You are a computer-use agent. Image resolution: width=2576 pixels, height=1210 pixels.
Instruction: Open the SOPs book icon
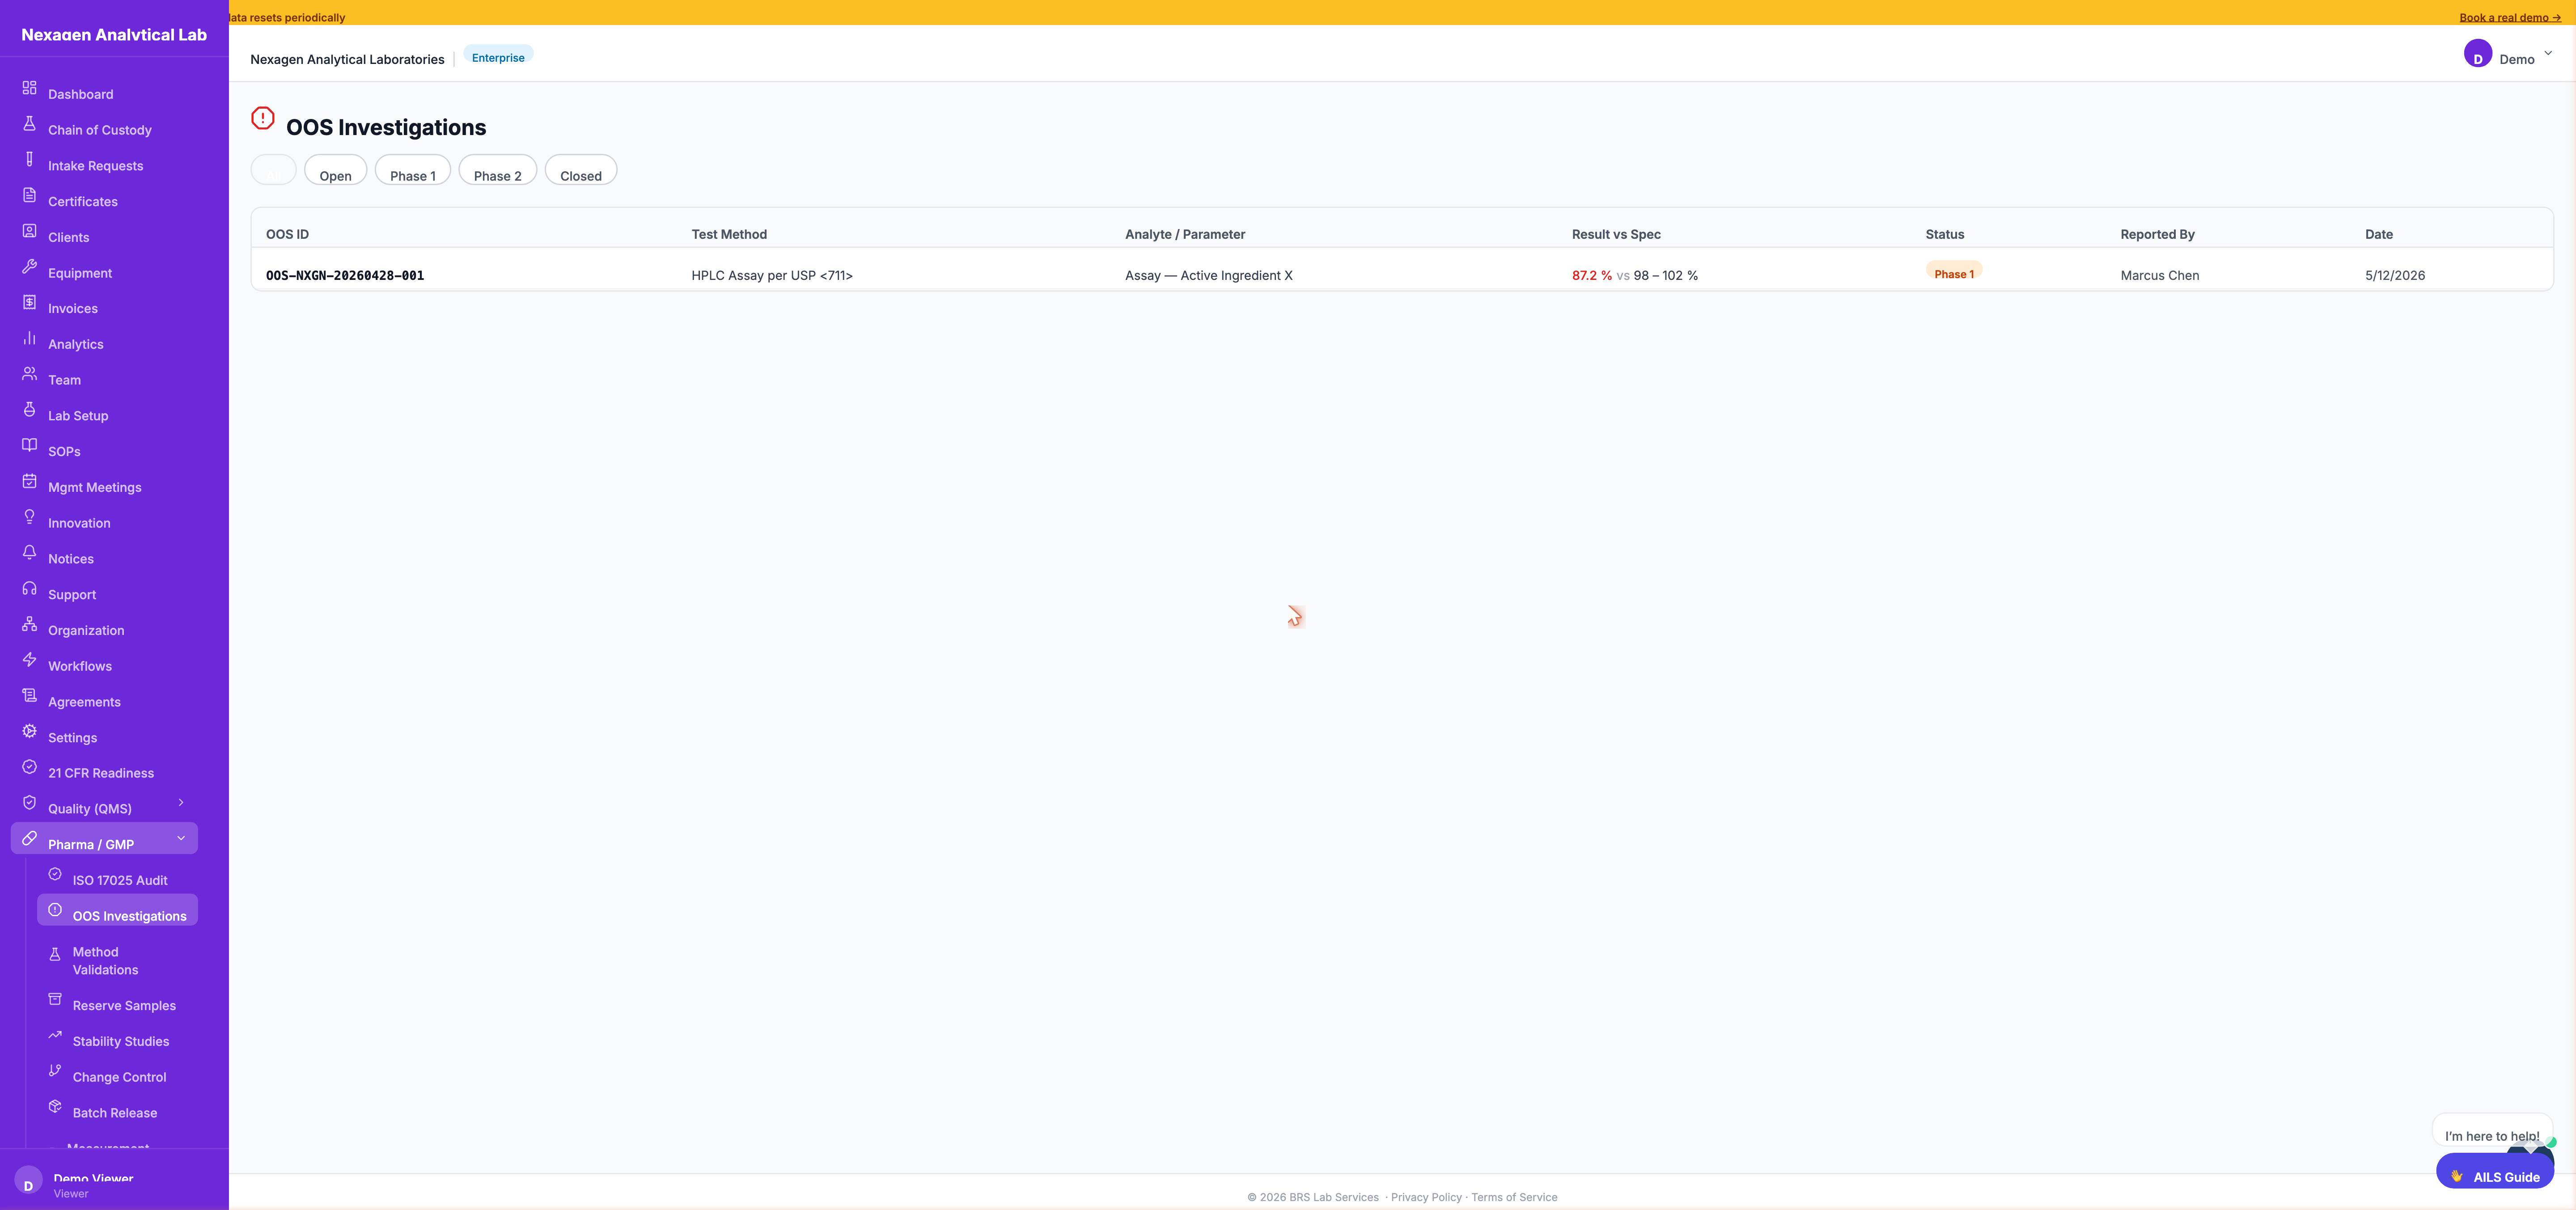29,445
